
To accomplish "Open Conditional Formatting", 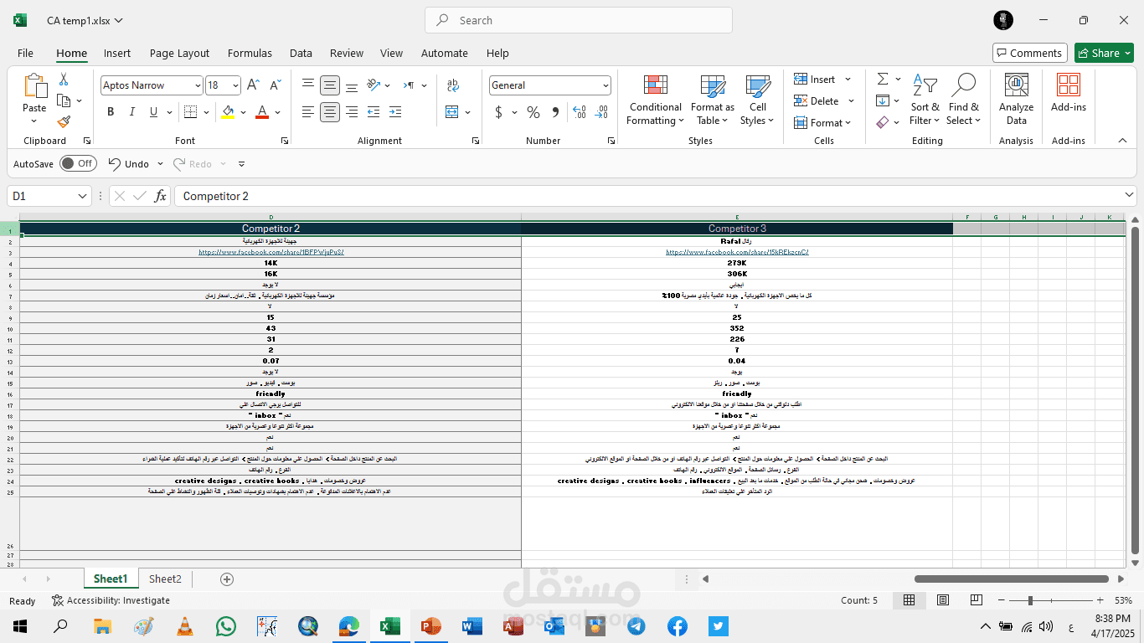I will tap(656, 100).
